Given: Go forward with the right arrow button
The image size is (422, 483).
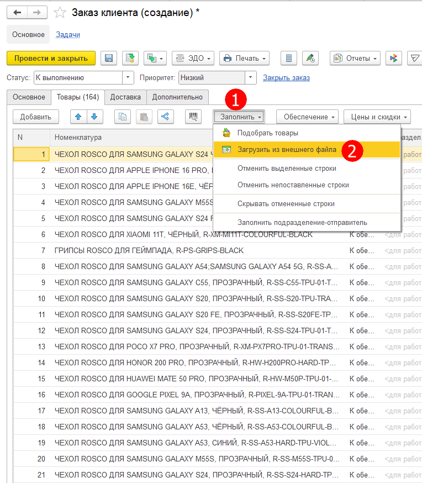Looking at the screenshot, I should (x=37, y=12).
